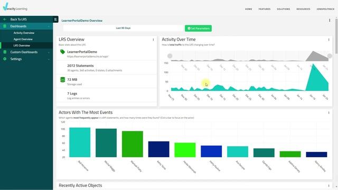Open the Last 90 Days date range selector

click(x=123, y=28)
